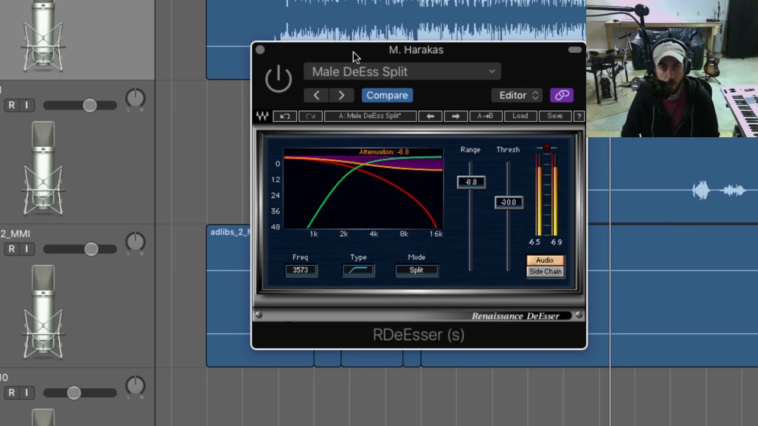
Task: Click the Attenuation: -8.8 readout
Action: tap(384, 152)
